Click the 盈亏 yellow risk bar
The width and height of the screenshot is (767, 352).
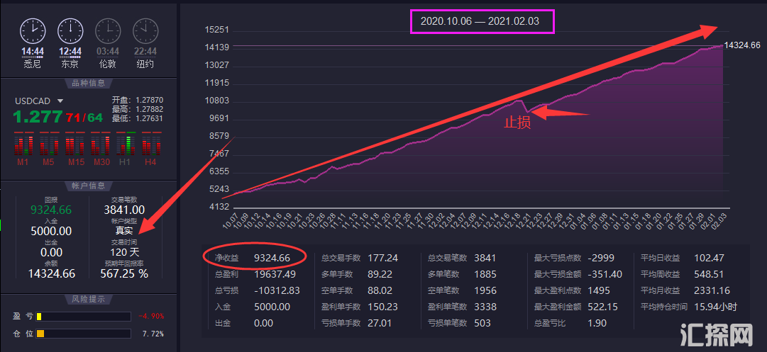(84, 316)
